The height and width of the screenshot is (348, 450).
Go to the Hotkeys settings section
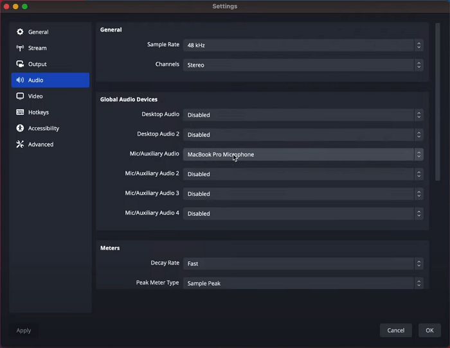point(39,112)
